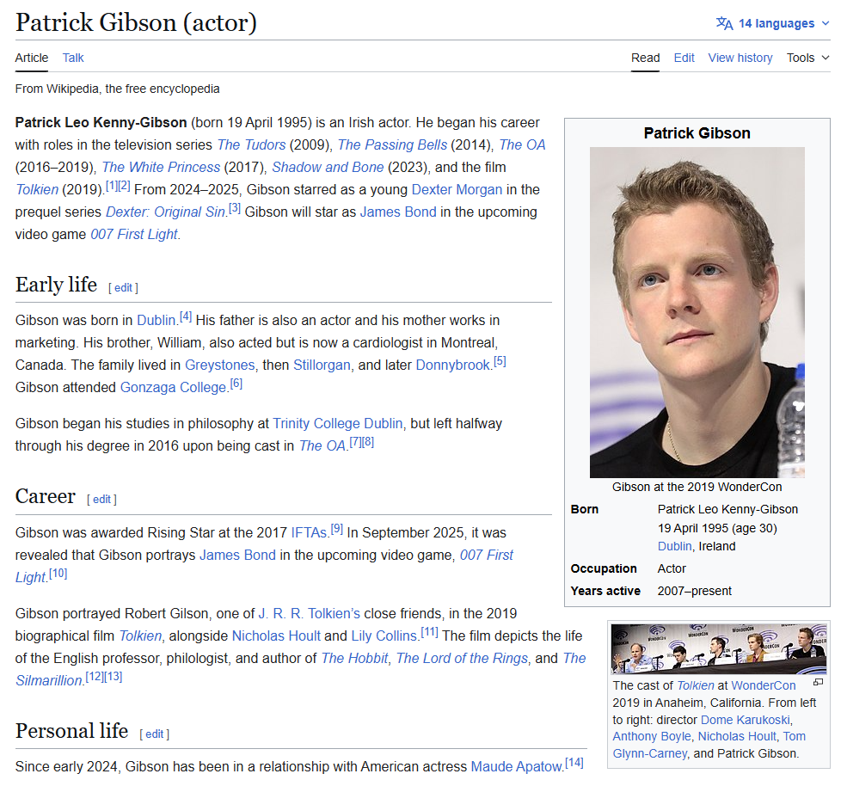The image size is (841, 786).
Task: Switch to the Talk tab
Action: tap(73, 58)
